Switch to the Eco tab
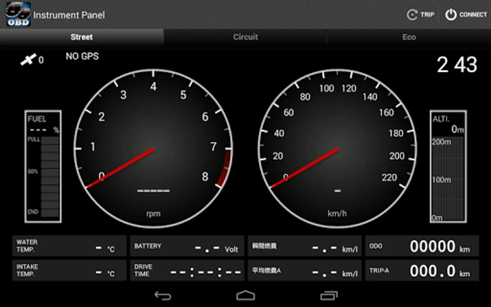Screen dimensions: 491x307 click(x=409, y=37)
